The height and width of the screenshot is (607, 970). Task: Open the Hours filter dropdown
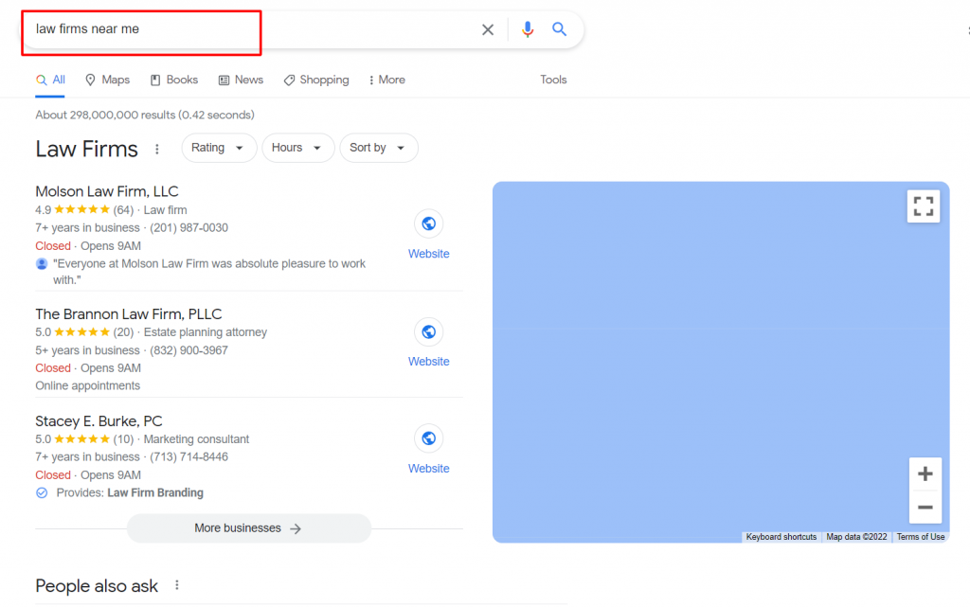297,148
